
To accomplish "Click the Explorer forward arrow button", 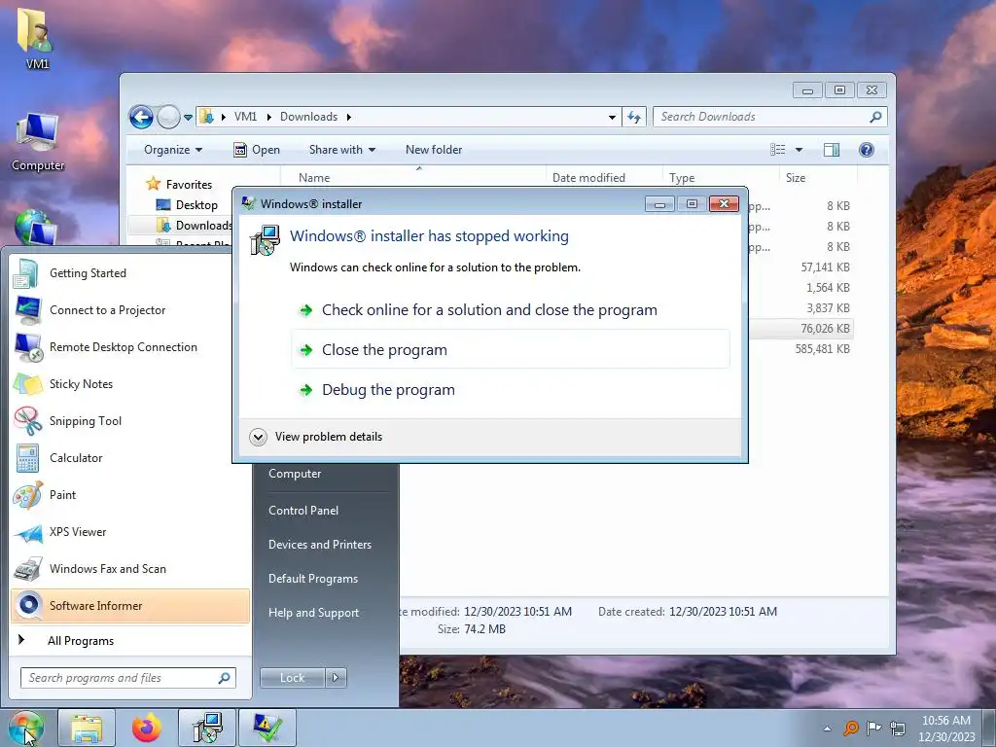I will (168, 117).
